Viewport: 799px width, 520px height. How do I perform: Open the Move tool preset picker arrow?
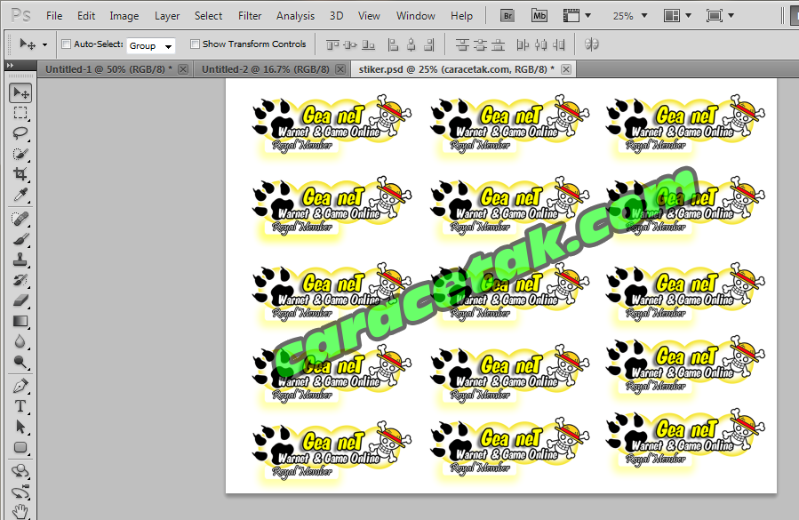pos(44,44)
